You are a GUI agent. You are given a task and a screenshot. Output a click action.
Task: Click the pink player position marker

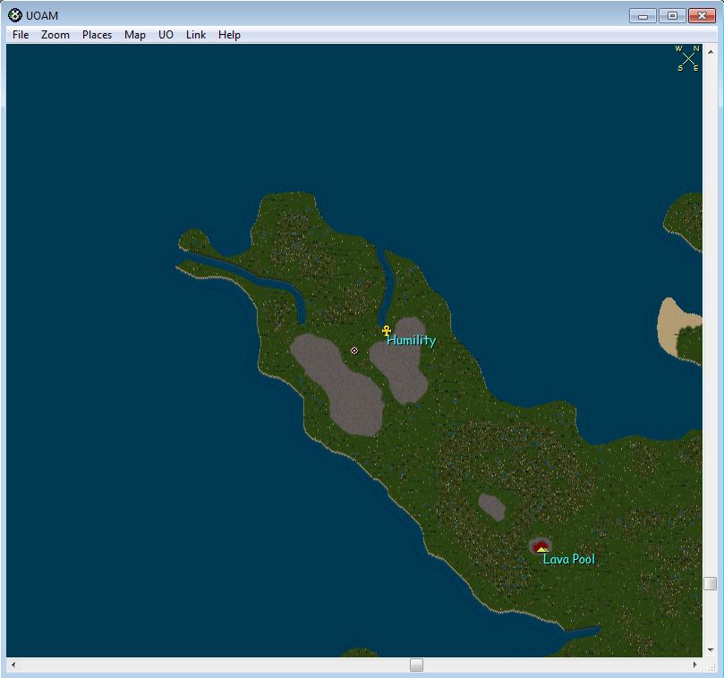tap(354, 351)
